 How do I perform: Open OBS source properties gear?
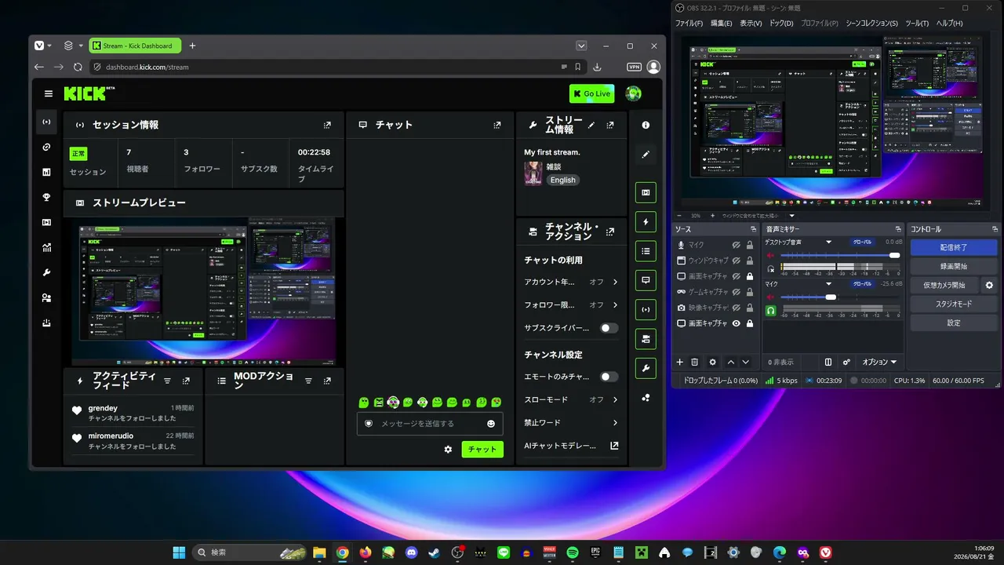[712, 362]
